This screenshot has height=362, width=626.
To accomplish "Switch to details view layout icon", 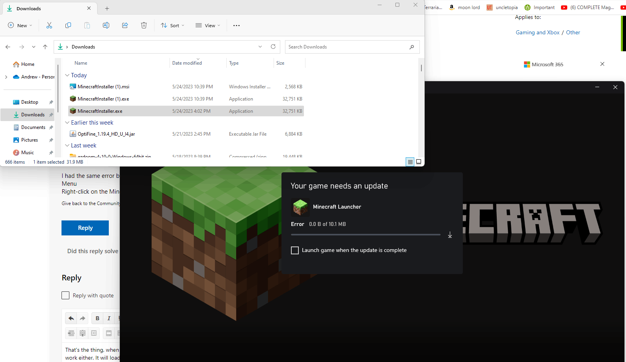I will 410,162.
